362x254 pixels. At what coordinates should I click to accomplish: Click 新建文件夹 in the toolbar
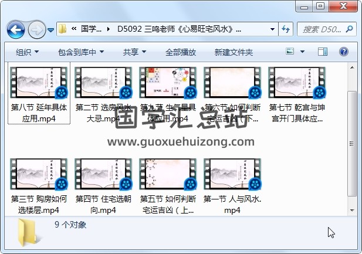click(234, 52)
